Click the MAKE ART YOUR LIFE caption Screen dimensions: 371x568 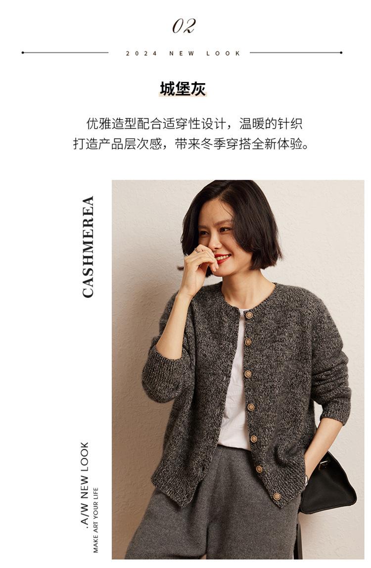pos(95,520)
